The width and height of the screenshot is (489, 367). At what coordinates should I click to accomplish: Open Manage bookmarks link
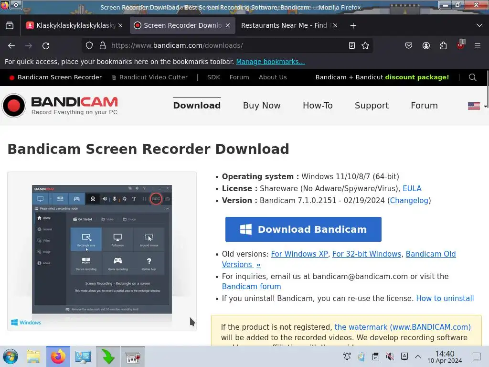tap(270, 62)
